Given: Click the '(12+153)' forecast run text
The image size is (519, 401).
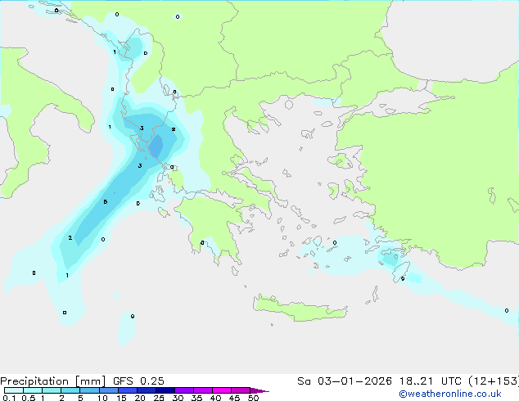Looking at the screenshot, I should 494,381.
